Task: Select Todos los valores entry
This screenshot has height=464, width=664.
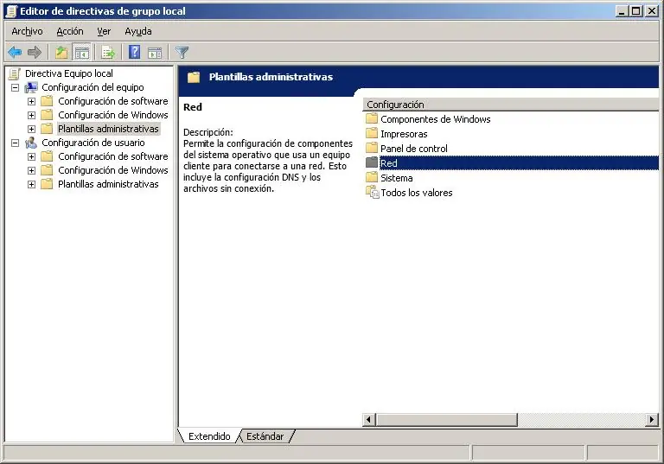Action: [417, 193]
